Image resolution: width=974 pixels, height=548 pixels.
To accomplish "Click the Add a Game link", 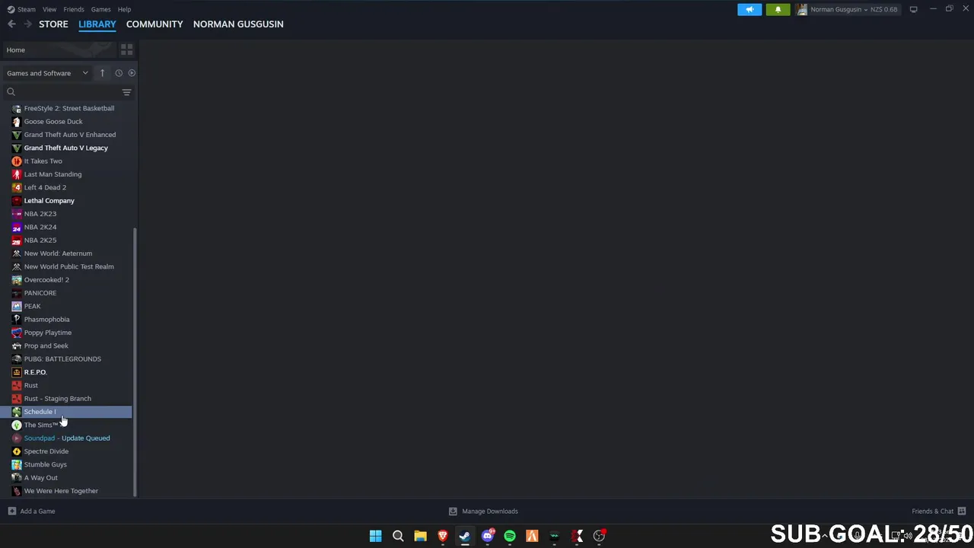I will click(37, 511).
